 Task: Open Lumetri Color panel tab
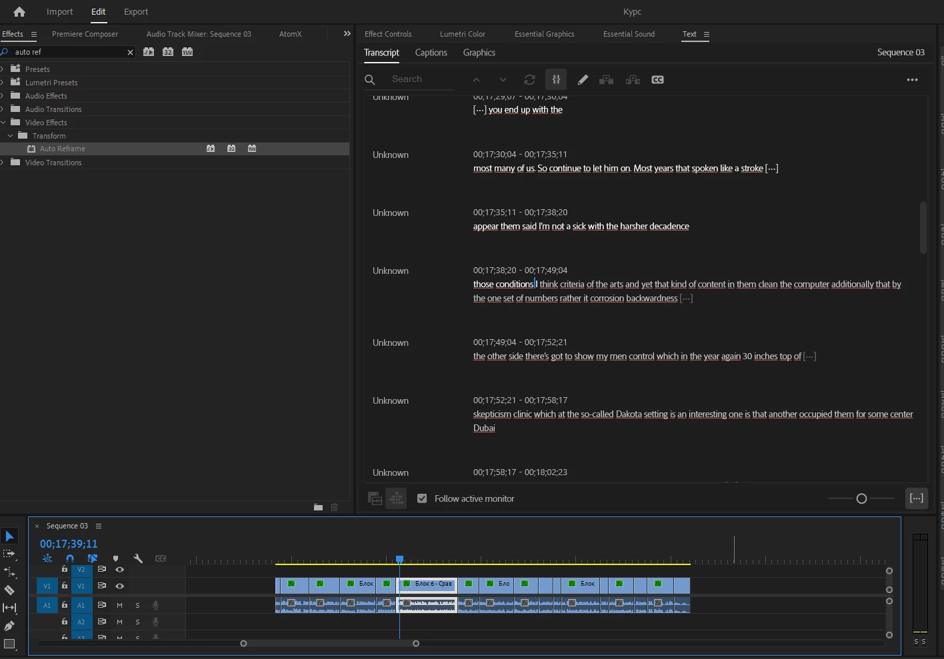click(x=463, y=34)
